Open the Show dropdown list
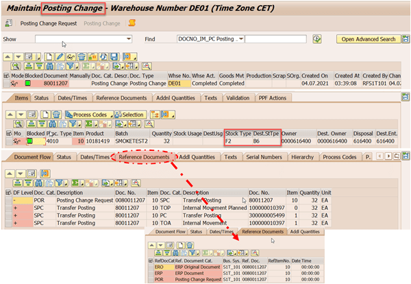The width and height of the screenshot is (411, 284). click(x=128, y=39)
